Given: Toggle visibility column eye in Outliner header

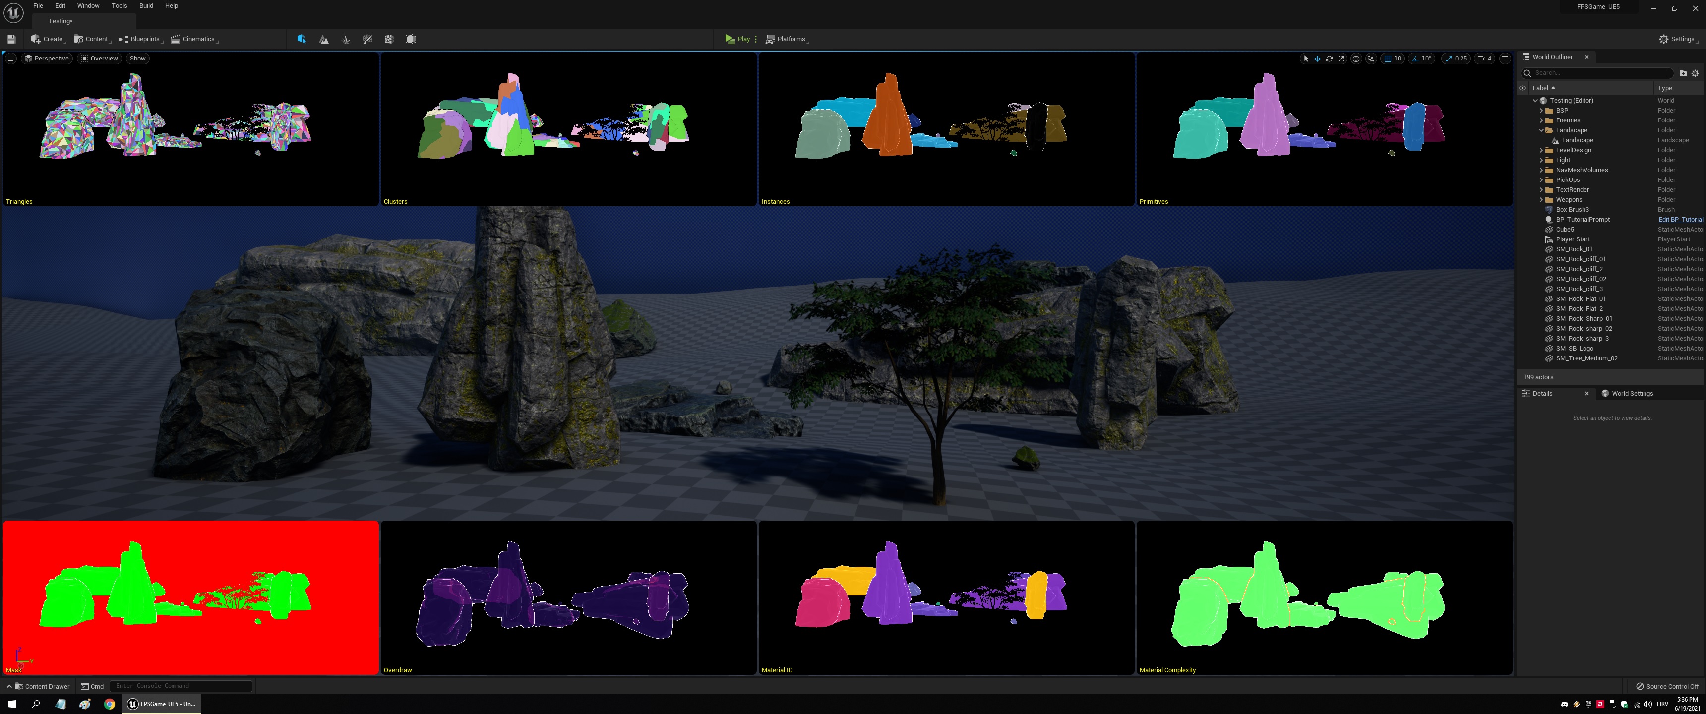Looking at the screenshot, I should pos(1523,88).
